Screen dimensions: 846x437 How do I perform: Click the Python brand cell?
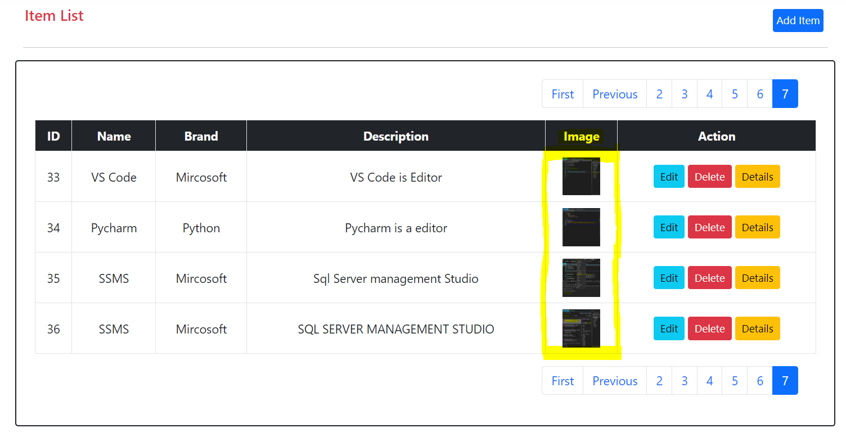tap(201, 228)
